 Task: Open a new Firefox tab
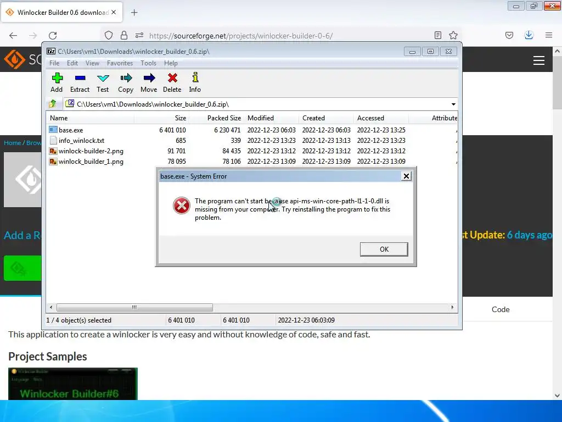pos(134,13)
